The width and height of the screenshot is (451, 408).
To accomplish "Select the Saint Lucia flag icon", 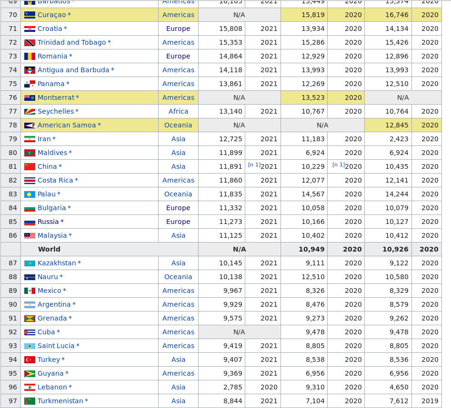I will click(x=30, y=346).
